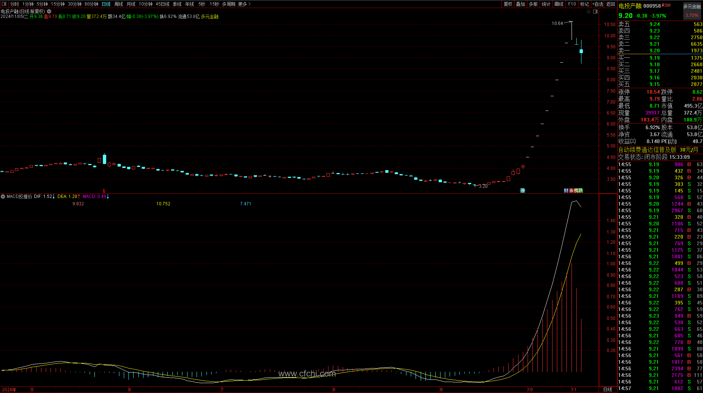Open the 电投产融 chart title dropdown
The width and height of the screenshot is (703, 393).
tap(49, 11)
